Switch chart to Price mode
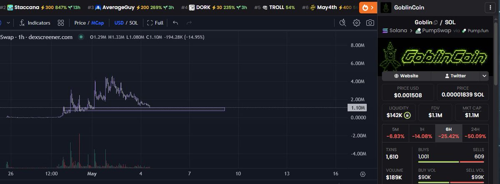Image resolution: width=500 pixels, height=184 pixels. coord(80,23)
